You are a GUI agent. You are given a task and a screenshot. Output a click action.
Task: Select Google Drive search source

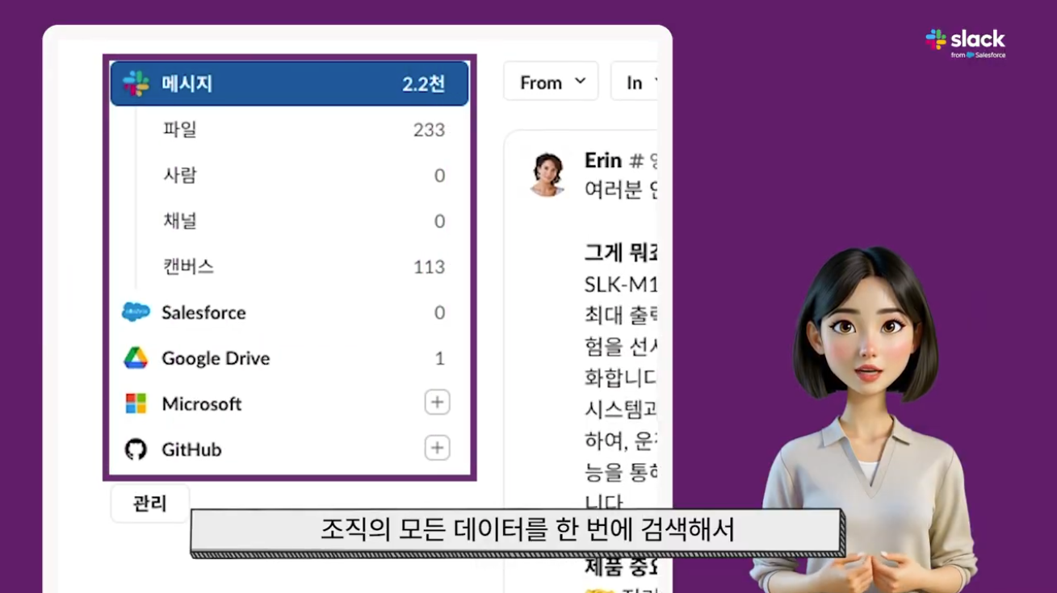[x=289, y=358]
